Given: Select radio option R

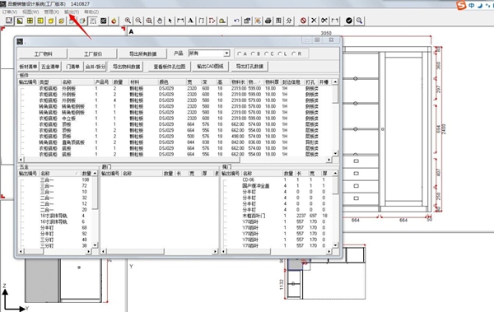Looking at the screenshot, I should 294,54.
